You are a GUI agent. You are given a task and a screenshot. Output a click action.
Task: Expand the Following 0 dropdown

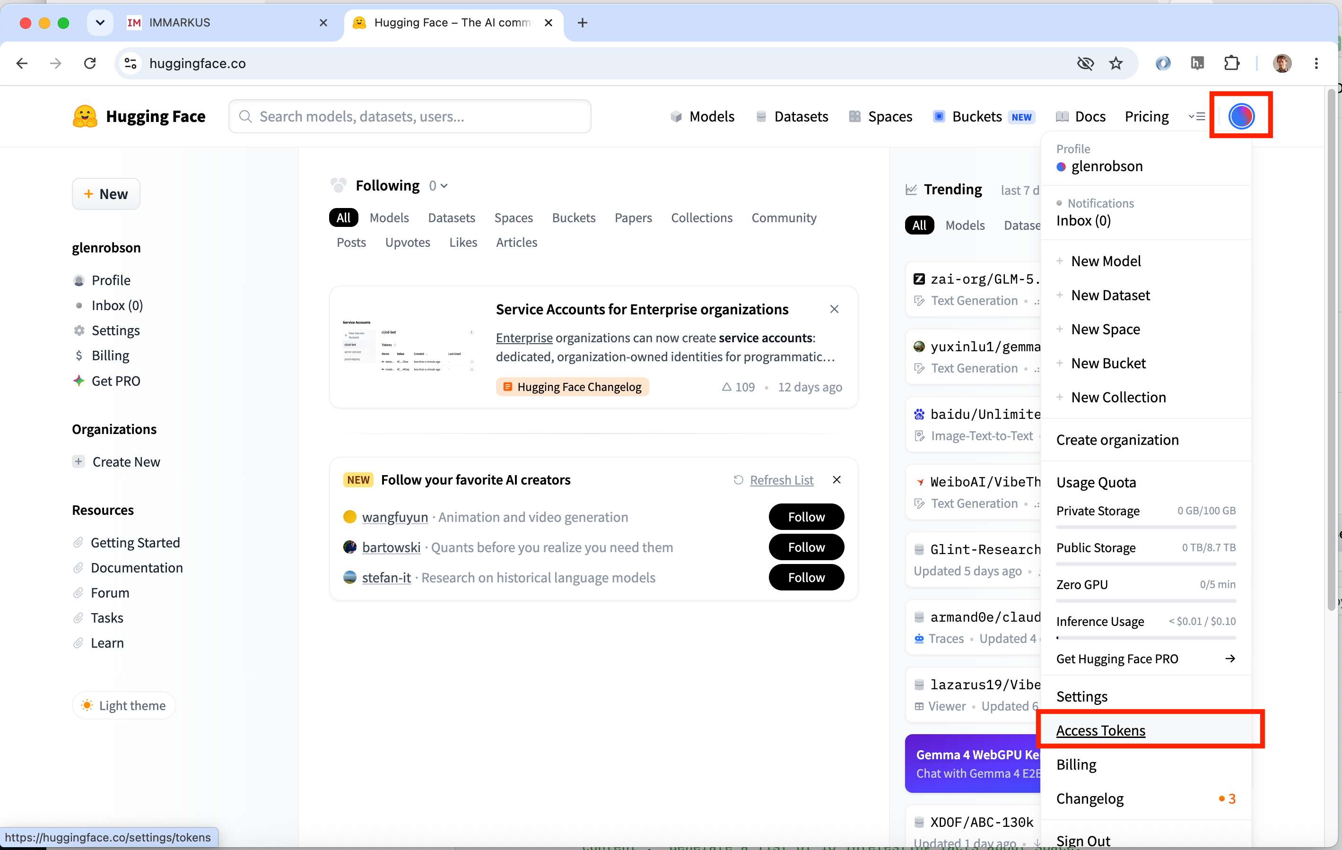coord(438,185)
